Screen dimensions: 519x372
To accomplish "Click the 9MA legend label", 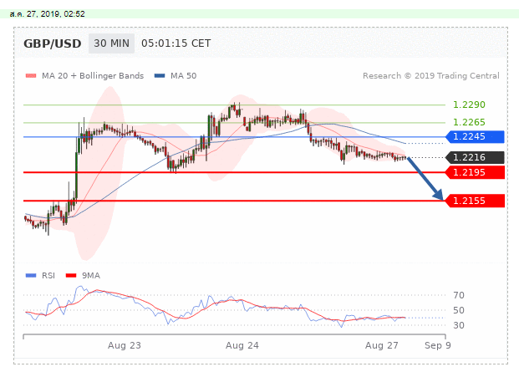I will 91,275.
